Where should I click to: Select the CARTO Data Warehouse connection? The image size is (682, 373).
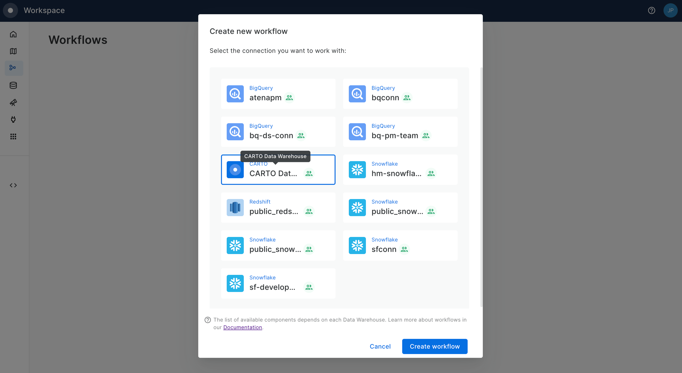pyautogui.click(x=278, y=170)
